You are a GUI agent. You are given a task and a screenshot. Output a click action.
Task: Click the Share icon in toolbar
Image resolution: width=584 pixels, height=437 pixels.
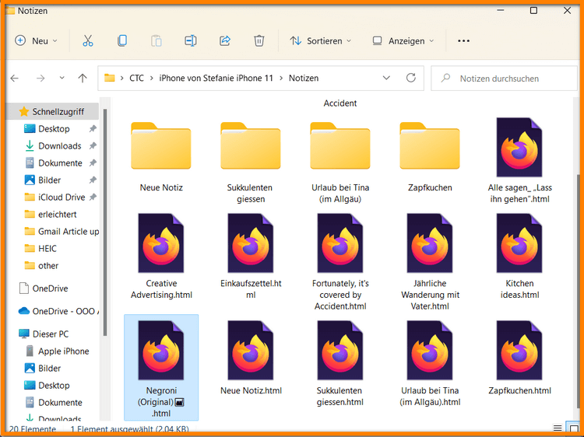coord(224,40)
